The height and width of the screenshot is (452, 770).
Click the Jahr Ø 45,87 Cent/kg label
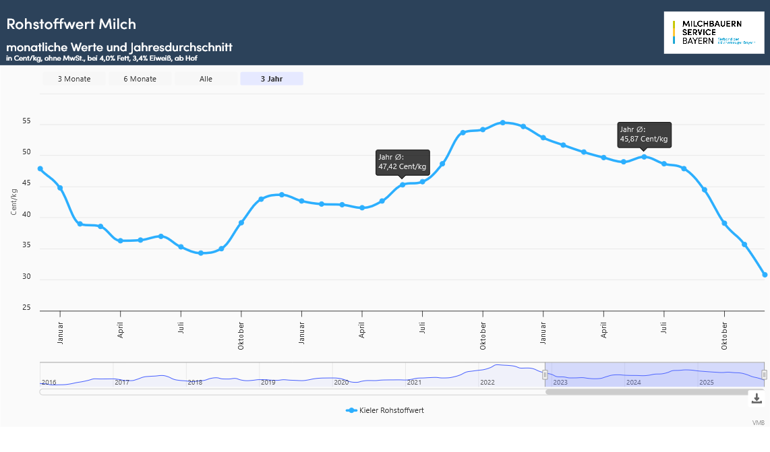(644, 135)
